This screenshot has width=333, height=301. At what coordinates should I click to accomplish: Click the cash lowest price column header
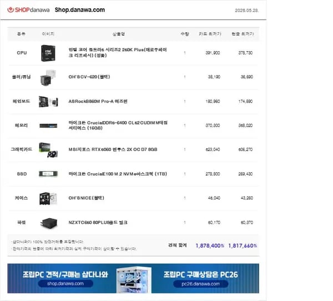pos(243,34)
